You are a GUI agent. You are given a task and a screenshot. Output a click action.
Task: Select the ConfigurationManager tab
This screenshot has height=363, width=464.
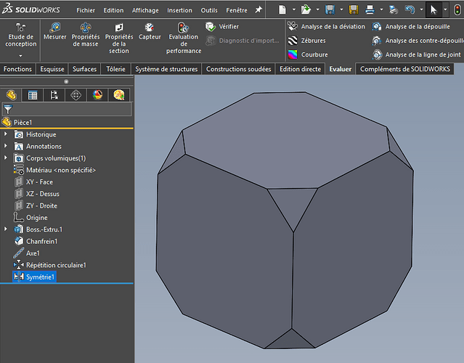(54, 95)
